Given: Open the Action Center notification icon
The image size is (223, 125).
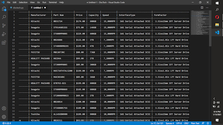Looking at the screenshot, I should [217, 120].
